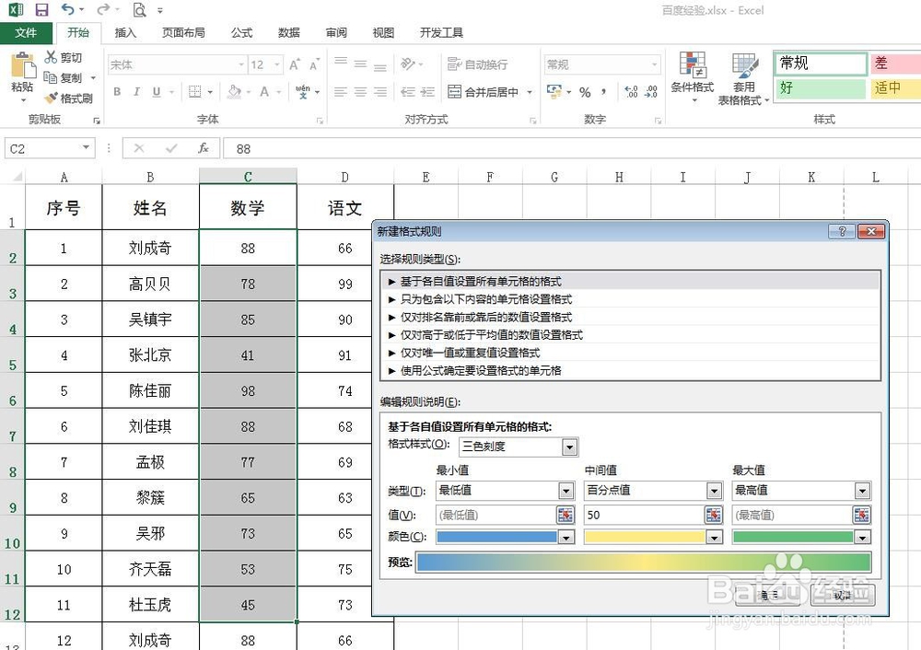Switch to the 插入 ribbon tab
The height and width of the screenshot is (650, 921).
[x=125, y=32]
